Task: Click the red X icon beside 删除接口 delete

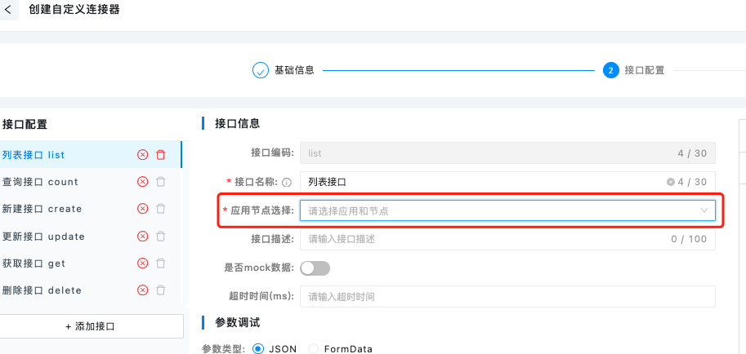Action: [142, 290]
